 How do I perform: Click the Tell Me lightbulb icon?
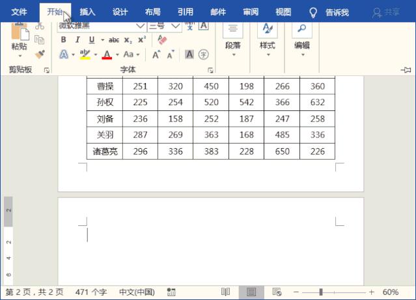pyautogui.click(x=313, y=12)
